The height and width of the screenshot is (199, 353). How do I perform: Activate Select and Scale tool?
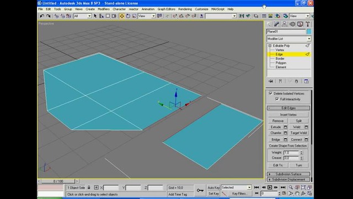pyautogui.click(x=134, y=16)
